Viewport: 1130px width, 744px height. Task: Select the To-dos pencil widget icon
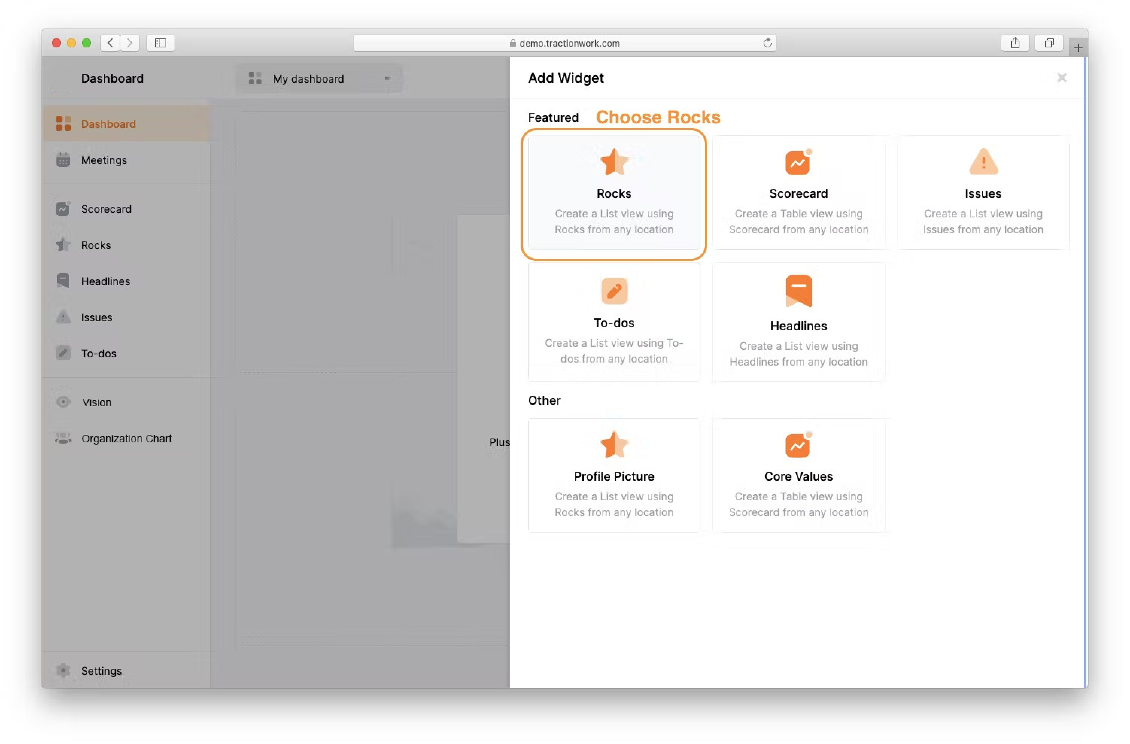click(614, 291)
